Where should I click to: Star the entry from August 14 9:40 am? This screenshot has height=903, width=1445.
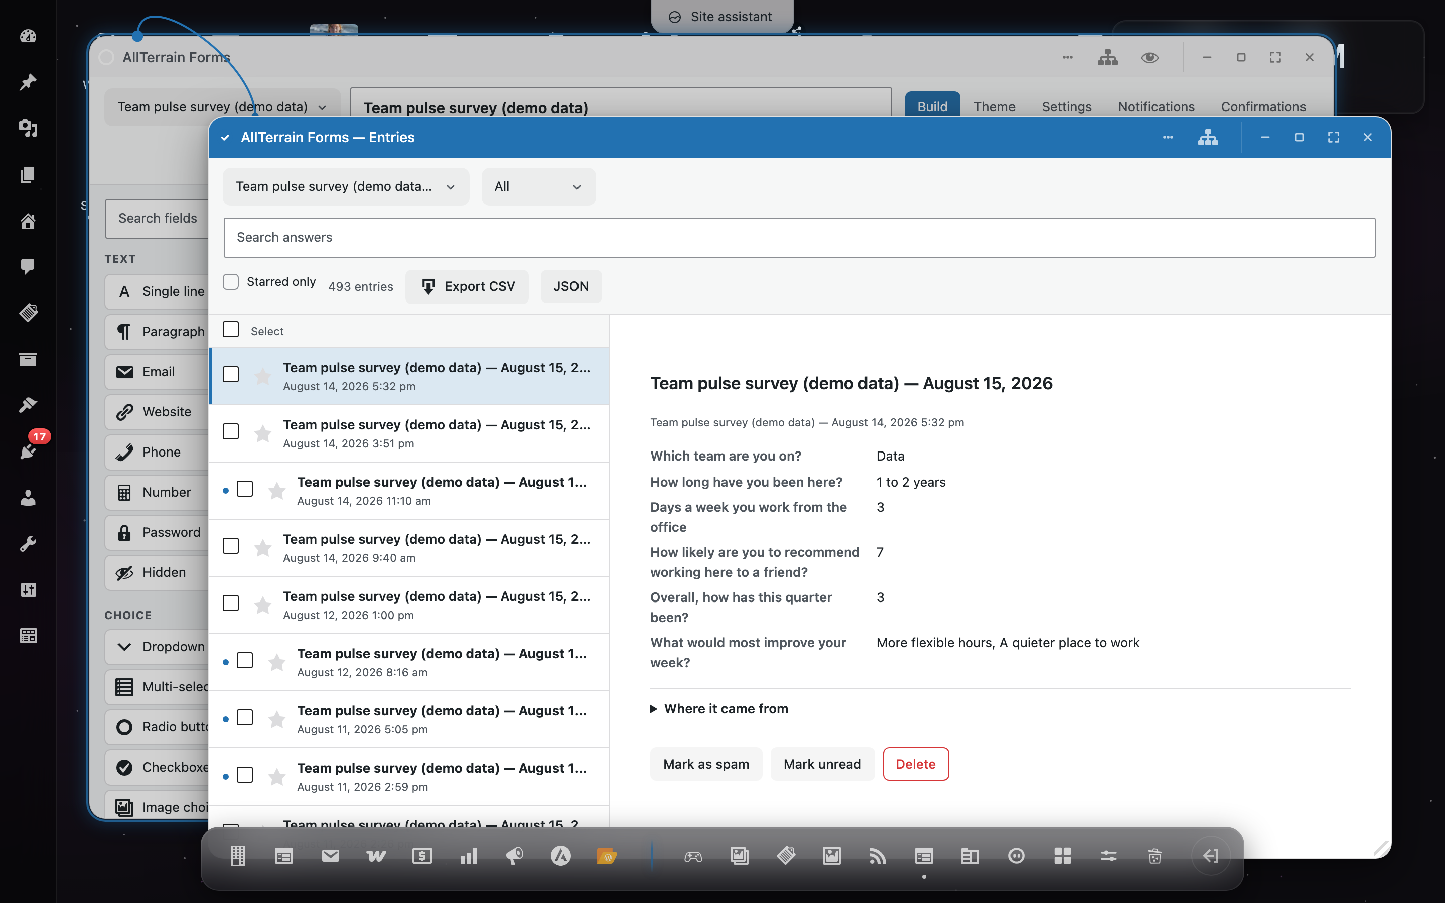(263, 548)
